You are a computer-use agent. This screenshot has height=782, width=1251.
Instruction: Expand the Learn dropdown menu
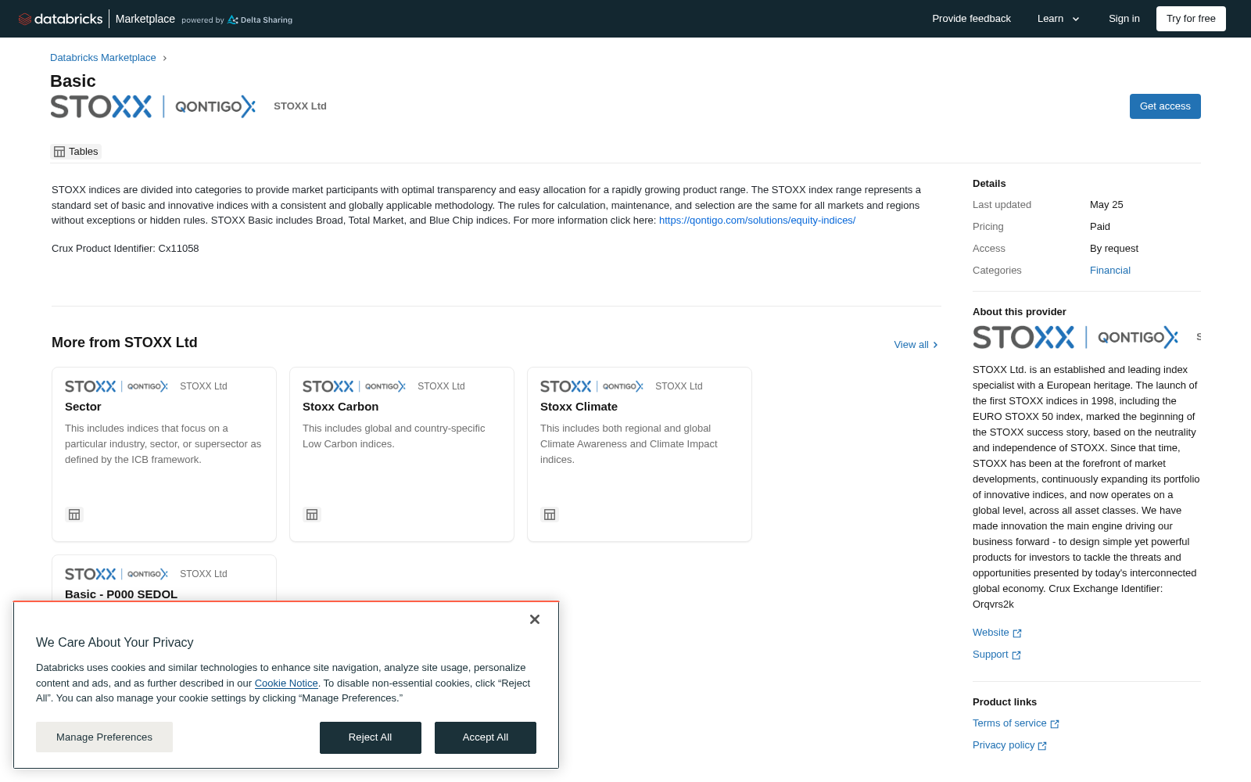tap(1058, 19)
